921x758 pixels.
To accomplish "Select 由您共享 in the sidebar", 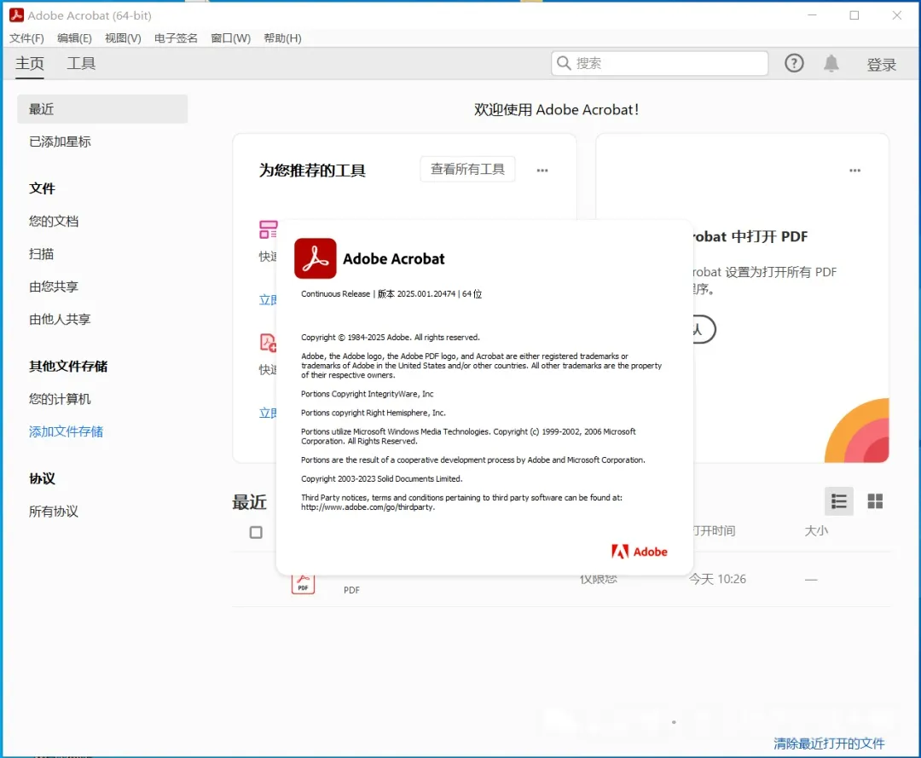I will tap(54, 286).
